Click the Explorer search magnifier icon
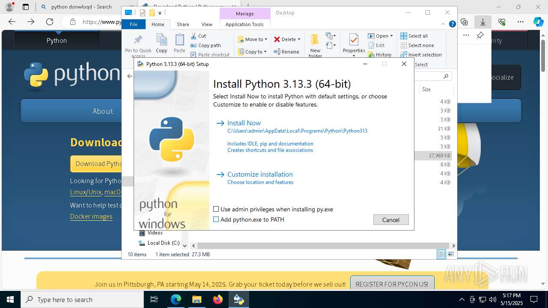Viewport: 548px width, 308px height. (x=446, y=76)
